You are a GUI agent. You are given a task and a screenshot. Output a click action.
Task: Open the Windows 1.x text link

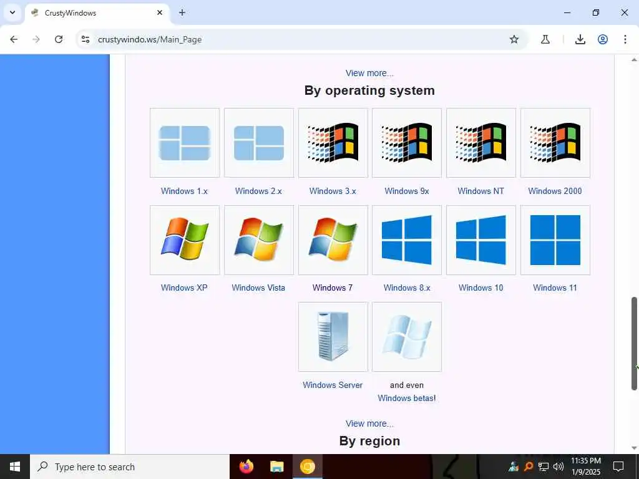coord(184,191)
